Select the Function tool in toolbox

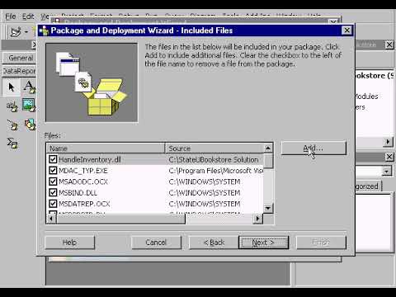12,143
